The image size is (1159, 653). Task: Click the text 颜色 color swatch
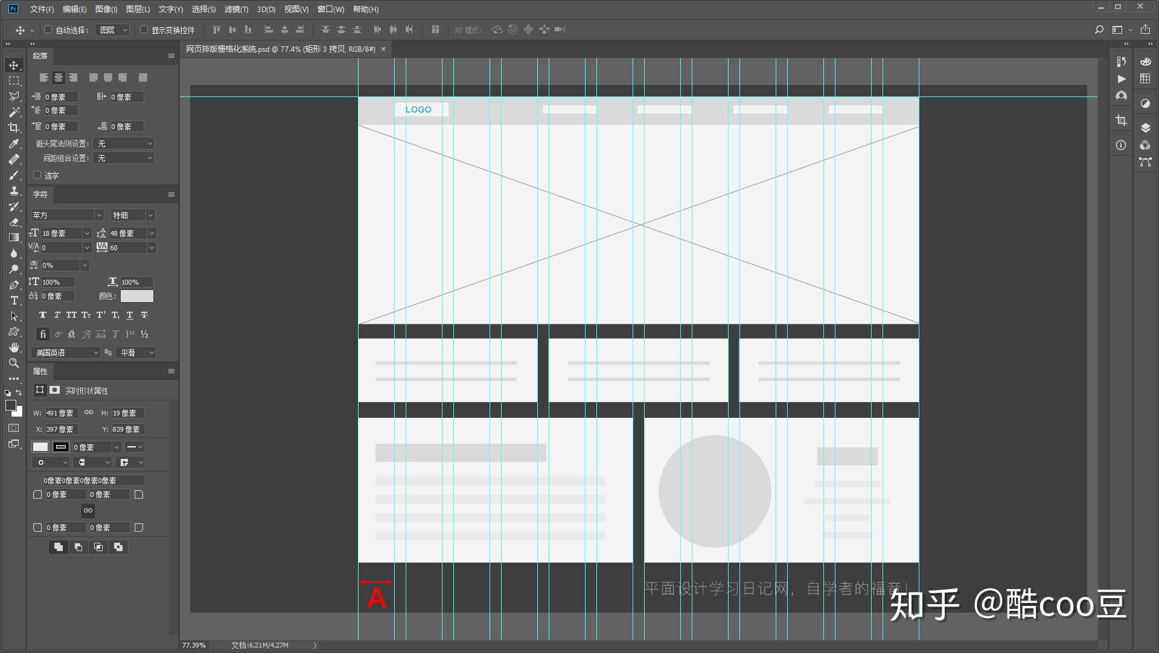pyautogui.click(x=136, y=296)
